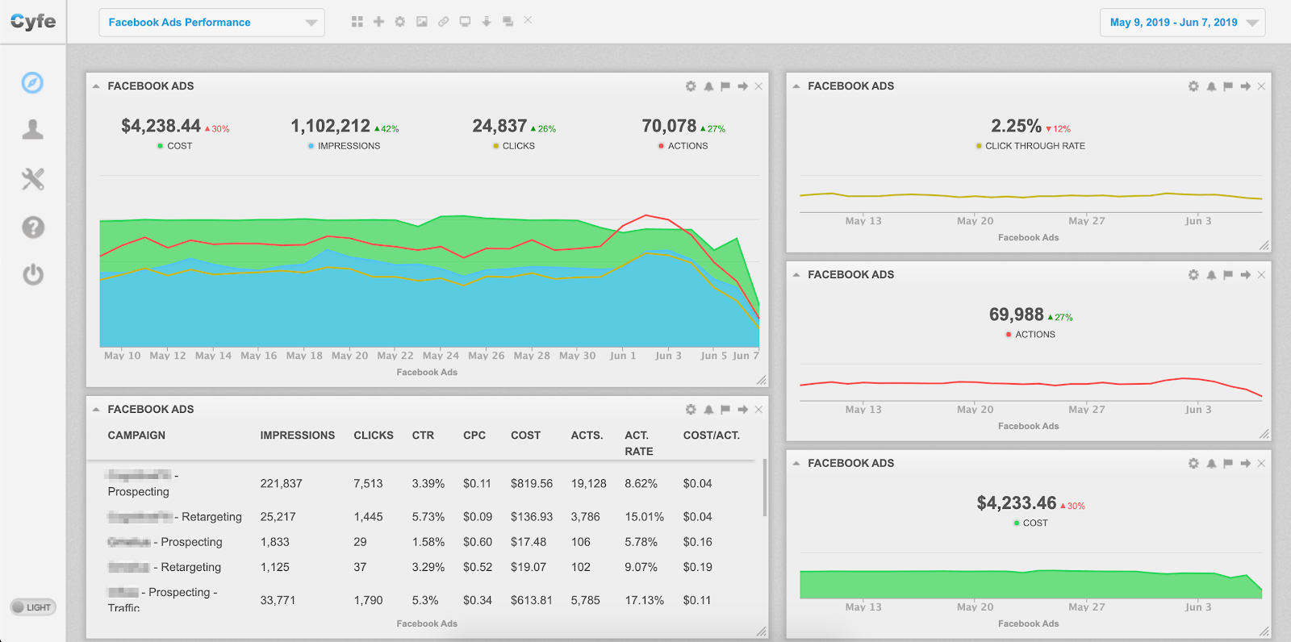Click the share link chain icon
The width and height of the screenshot is (1291, 642).
point(443,22)
